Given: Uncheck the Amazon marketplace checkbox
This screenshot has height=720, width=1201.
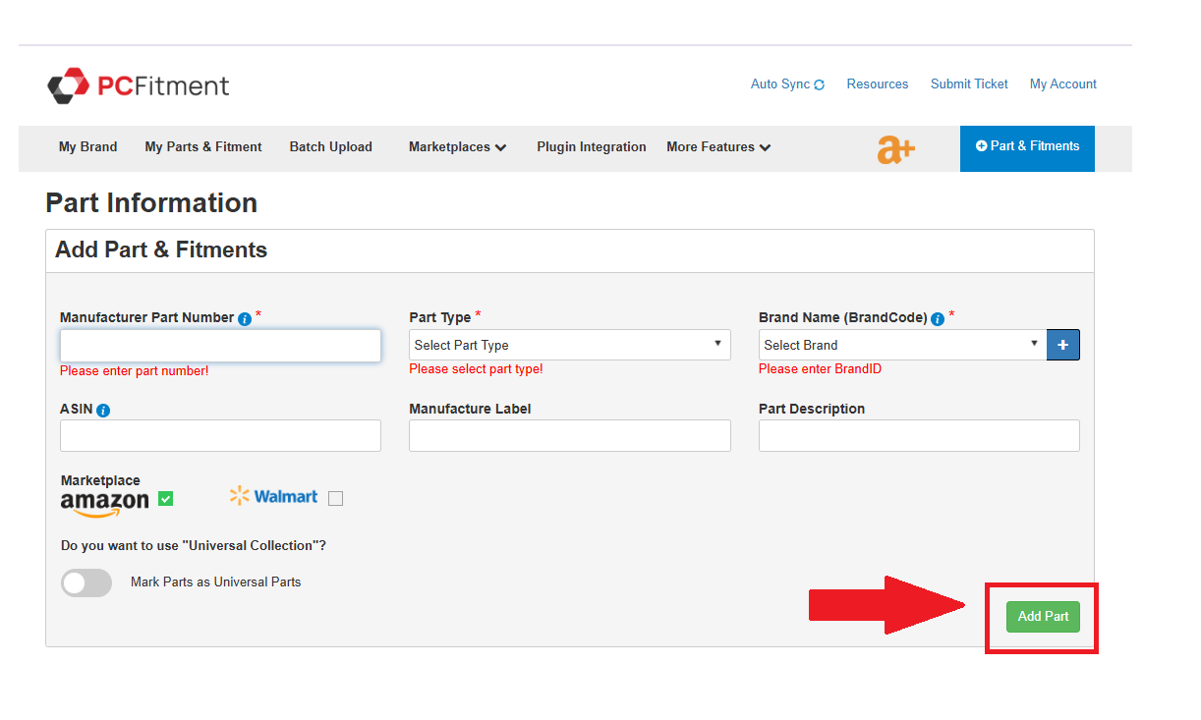Looking at the screenshot, I should [165, 499].
